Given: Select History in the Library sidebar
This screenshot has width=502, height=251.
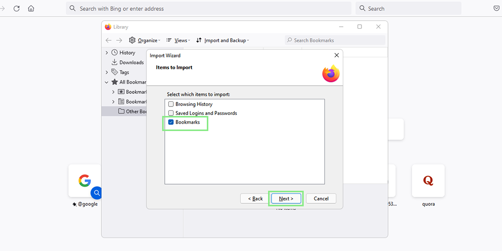Looking at the screenshot, I should [x=127, y=53].
